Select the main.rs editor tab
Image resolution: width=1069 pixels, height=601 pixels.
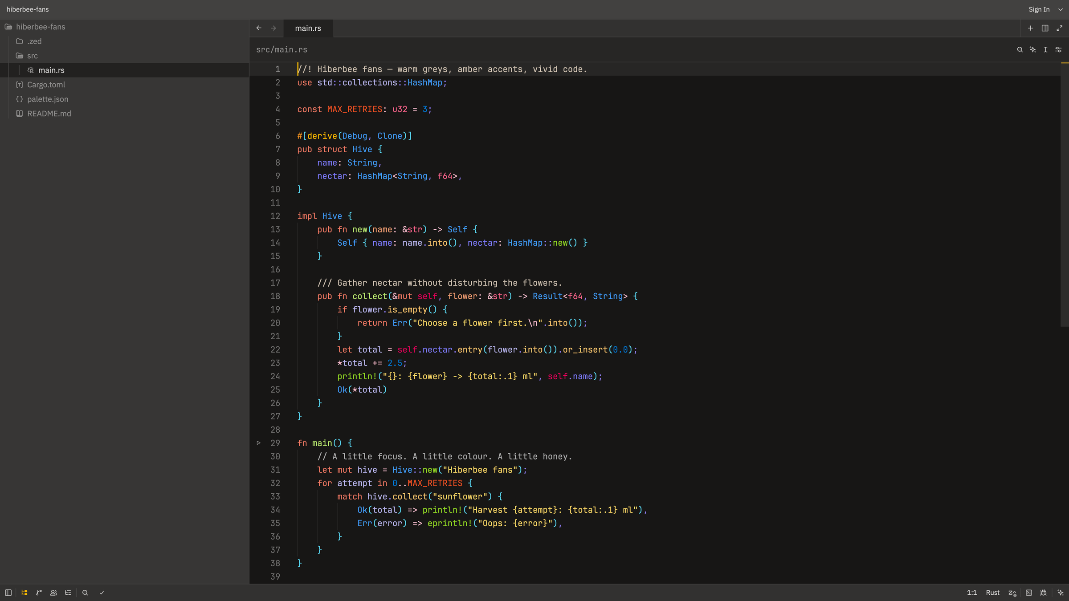pos(308,28)
